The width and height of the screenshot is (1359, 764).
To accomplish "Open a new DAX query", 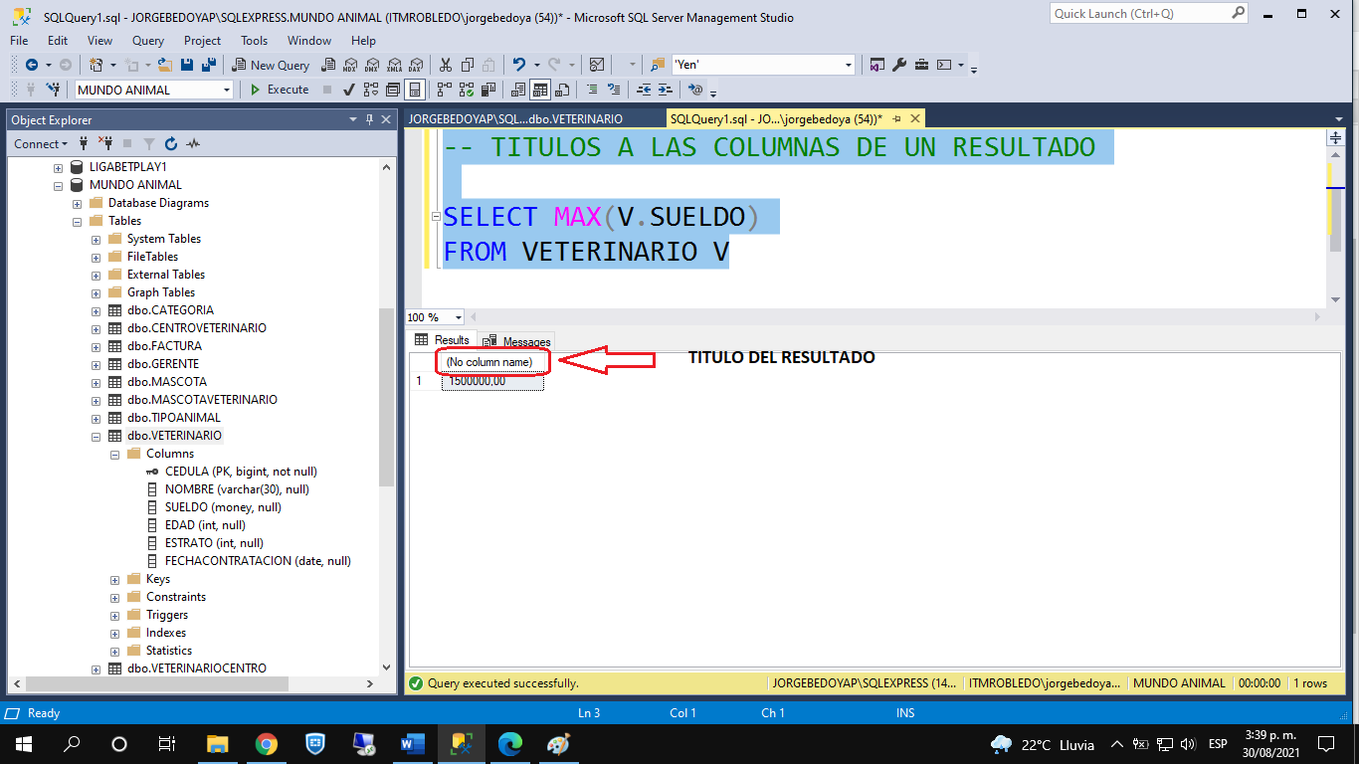I will click(416, 65).
